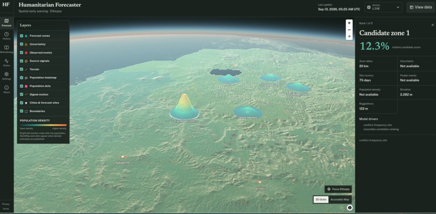Image resolution: width=436 pixels, height=214 pixels.
Task: Zoom out on the map with minus button
Action: pyautogui.click(x=349, y=30)
